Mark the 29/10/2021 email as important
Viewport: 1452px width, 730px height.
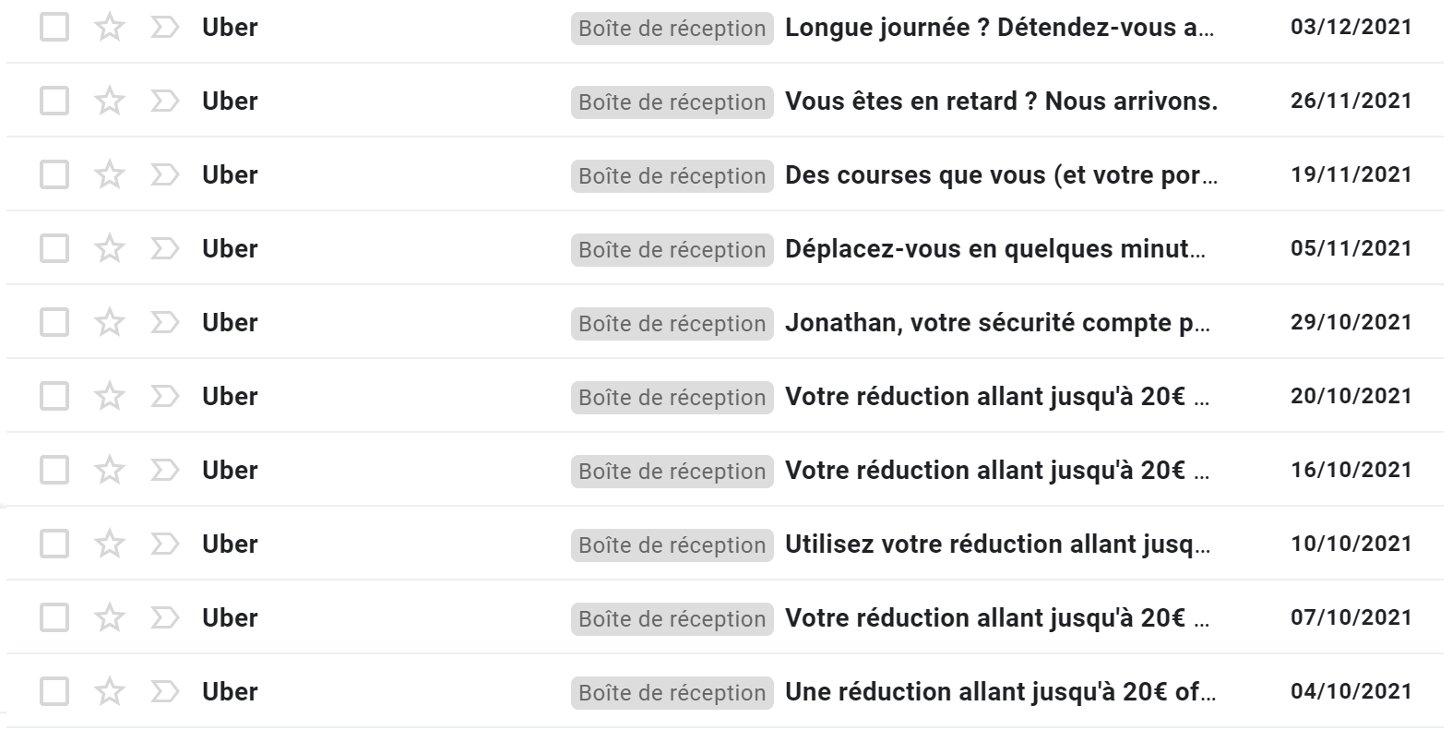pos(164,322)
